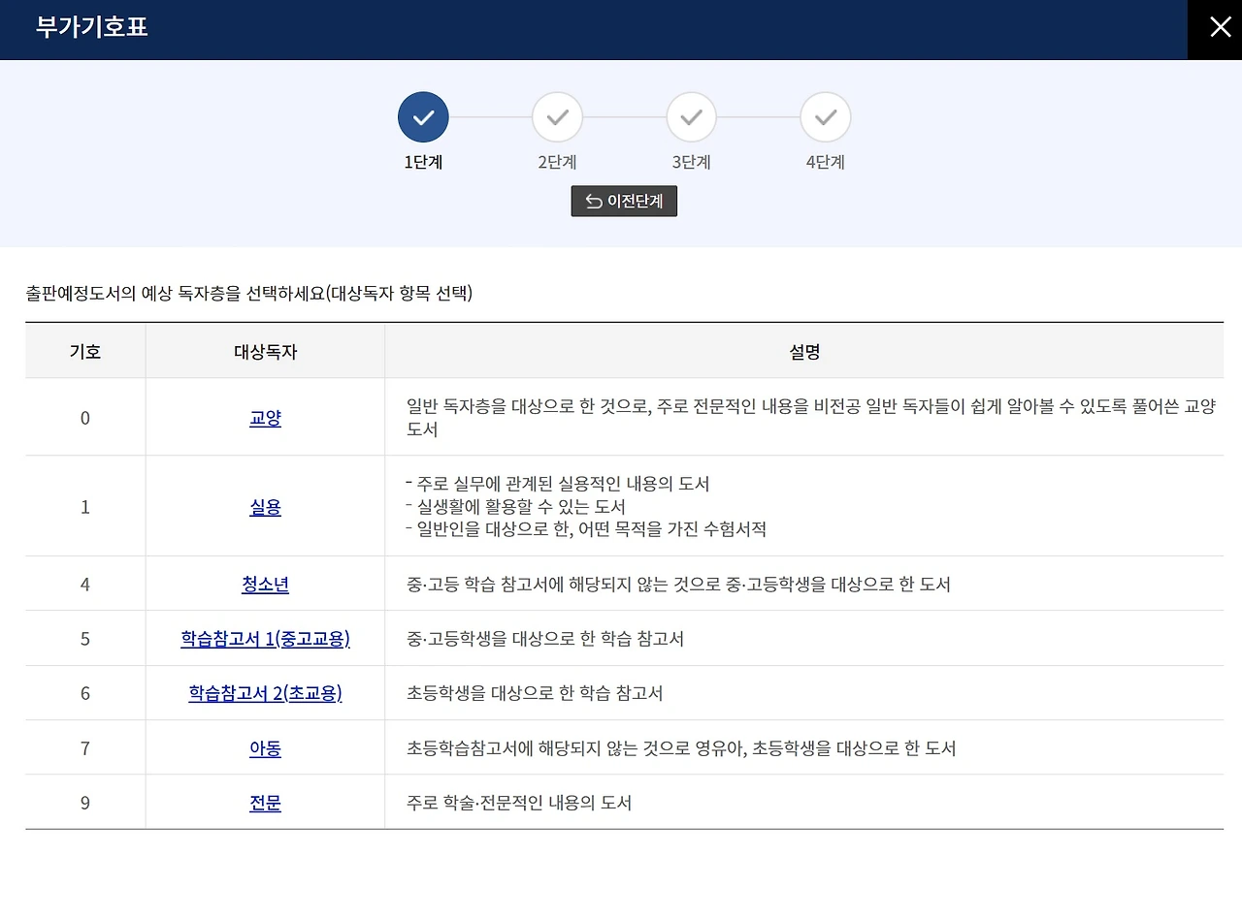Select the 4단계 step circle
Screen dimensions: 1242x919
point(825,117)
